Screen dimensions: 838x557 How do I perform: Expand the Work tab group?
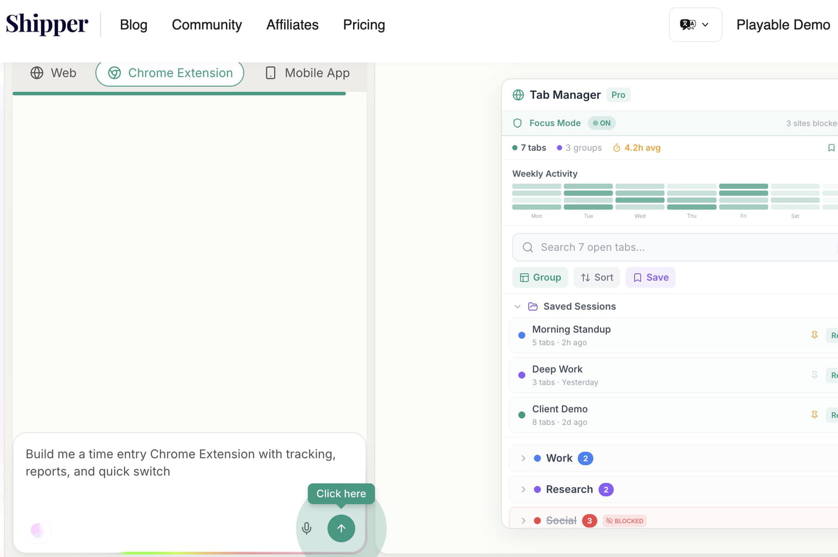coord(523,458)
